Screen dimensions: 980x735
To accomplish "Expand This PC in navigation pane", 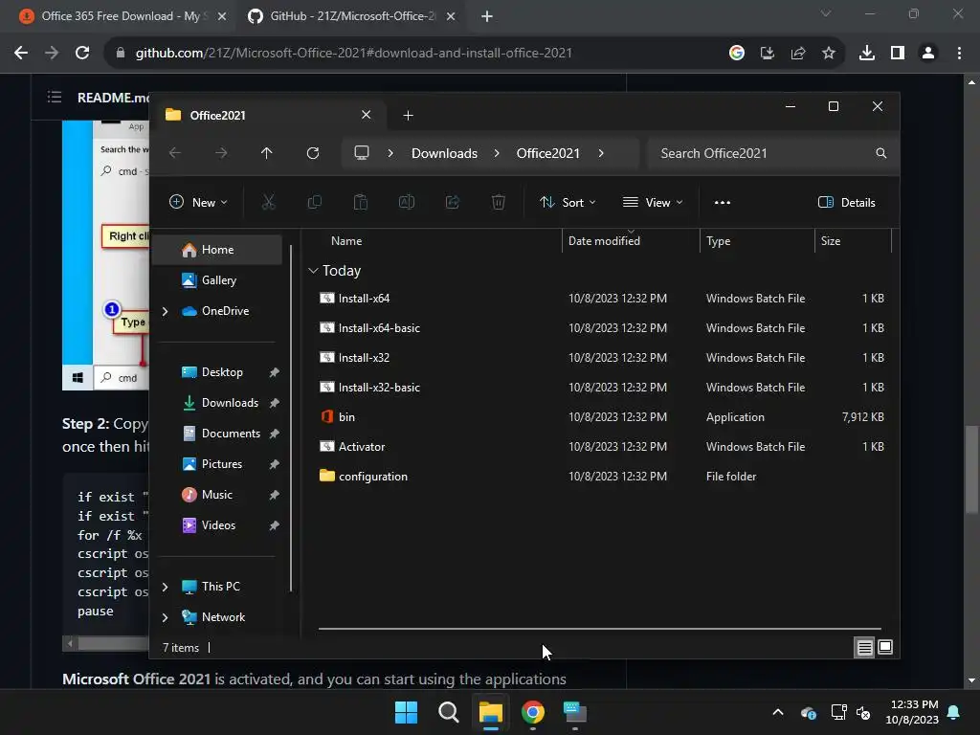I will tap(165, 587).
